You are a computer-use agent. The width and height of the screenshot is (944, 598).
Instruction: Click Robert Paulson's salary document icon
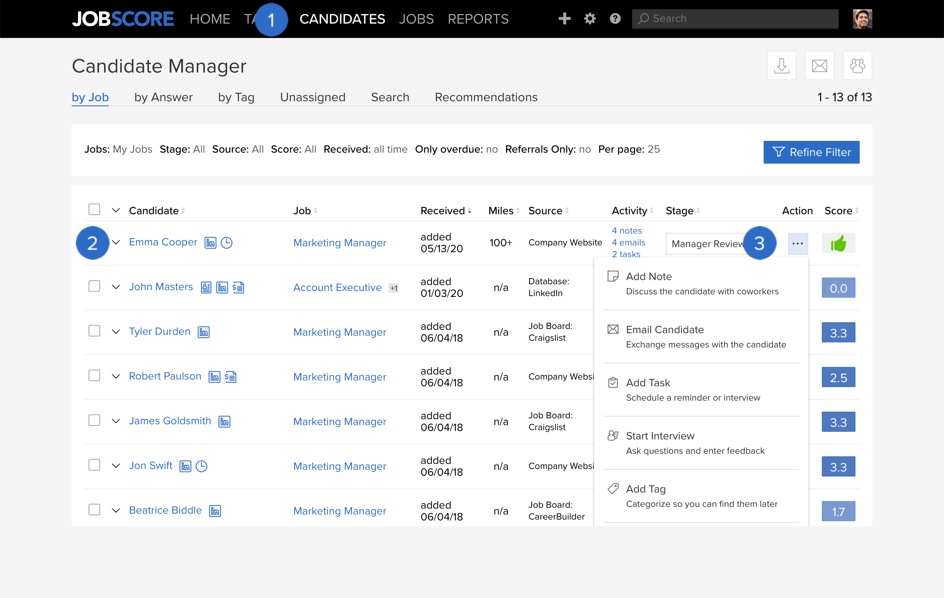(231, 377)
